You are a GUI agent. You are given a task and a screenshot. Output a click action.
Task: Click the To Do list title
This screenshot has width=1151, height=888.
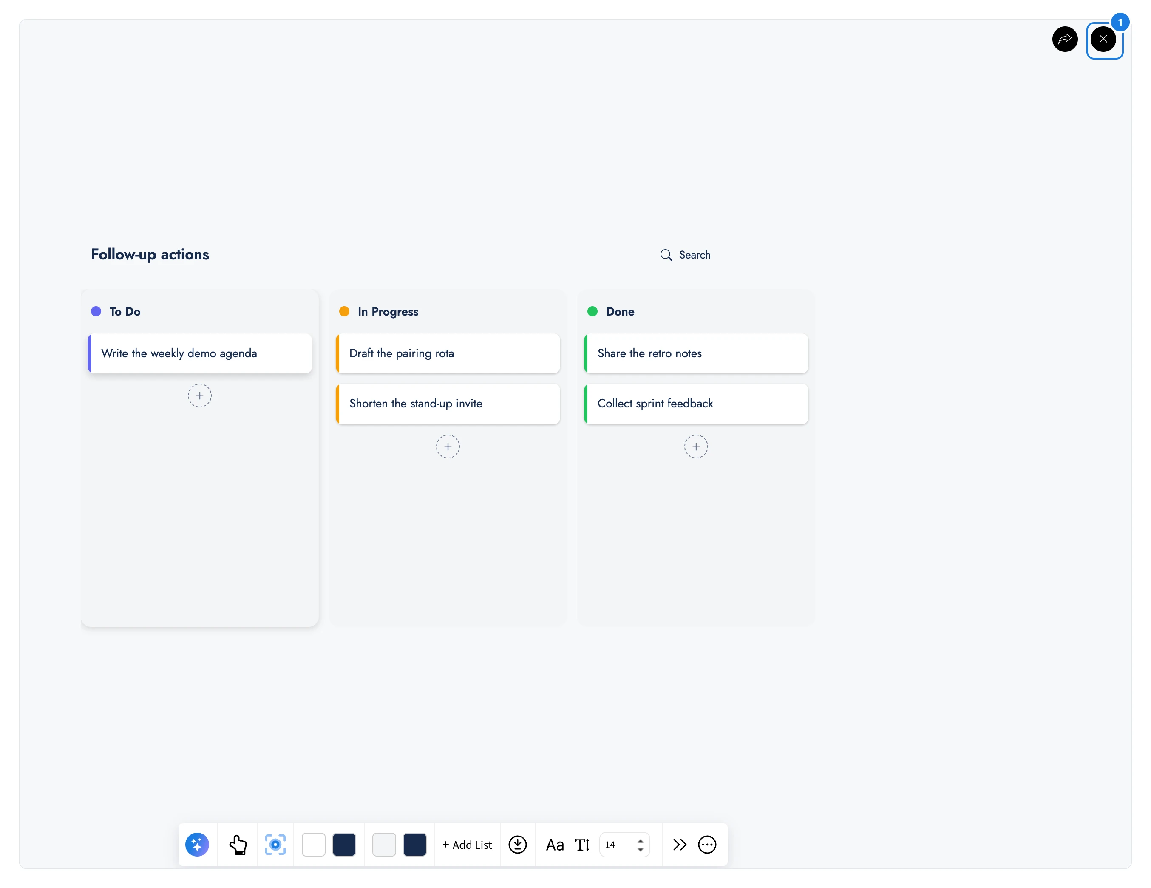(125, 312)
